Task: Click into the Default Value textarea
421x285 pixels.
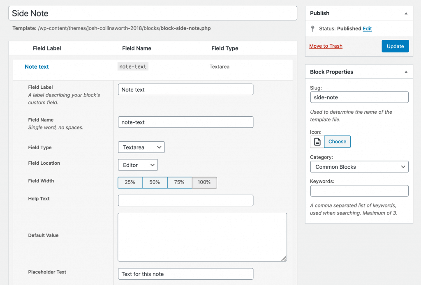Action: click(x=202, y=237)
